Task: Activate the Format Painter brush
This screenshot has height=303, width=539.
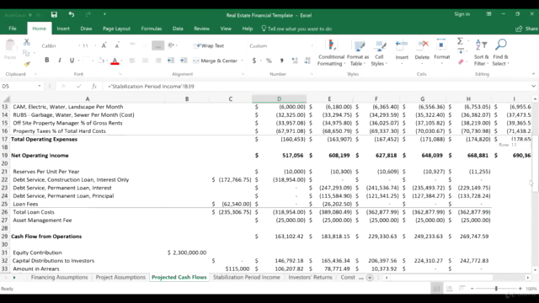Action: coord(26,64)
